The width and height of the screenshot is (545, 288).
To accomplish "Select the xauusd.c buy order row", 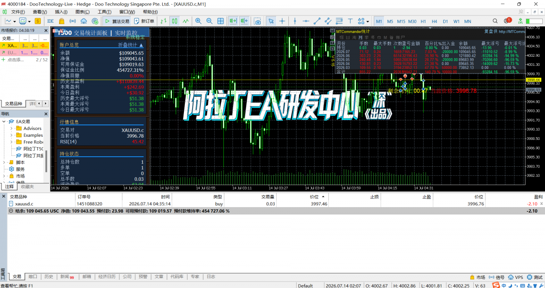I will [272, 204].
